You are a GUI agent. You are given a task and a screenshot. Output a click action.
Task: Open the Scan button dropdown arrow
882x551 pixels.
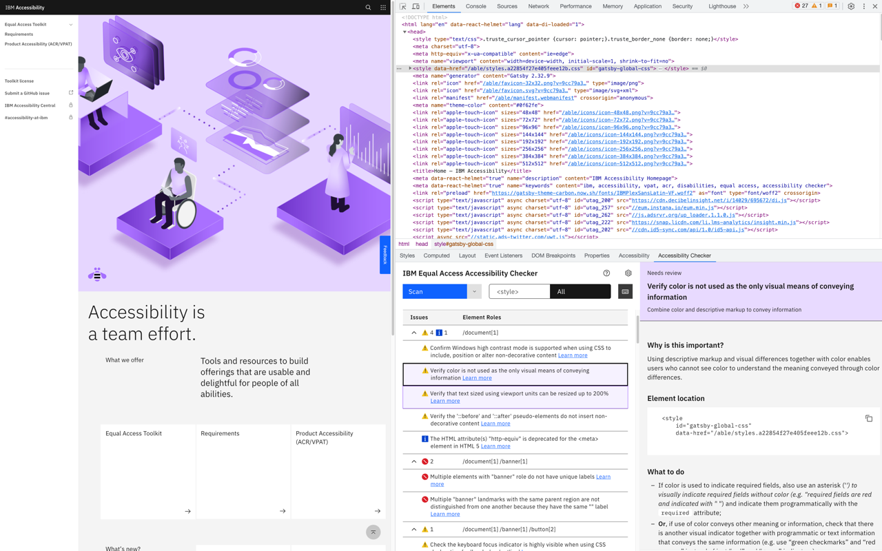pyautogui.click(x=473, y=291)
